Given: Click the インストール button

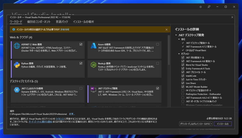Looking at the screenshot, I should [223, 124].
